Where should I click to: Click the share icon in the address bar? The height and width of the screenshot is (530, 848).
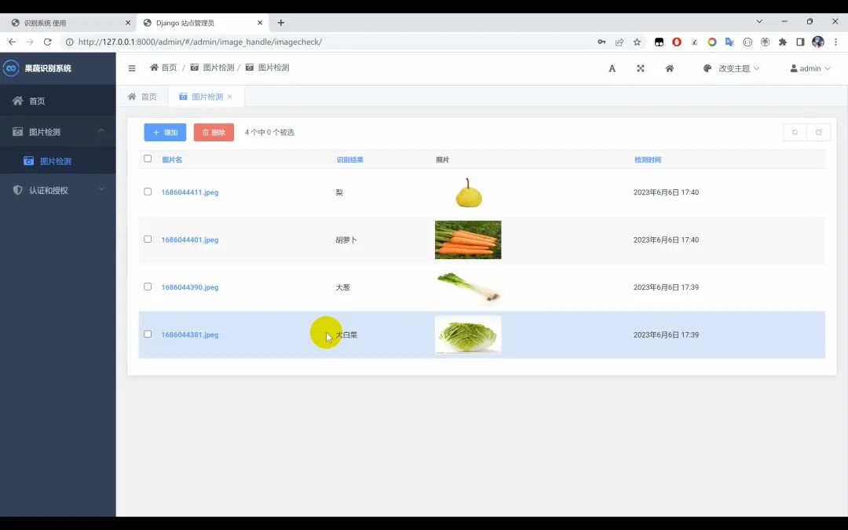coord(620,42)
